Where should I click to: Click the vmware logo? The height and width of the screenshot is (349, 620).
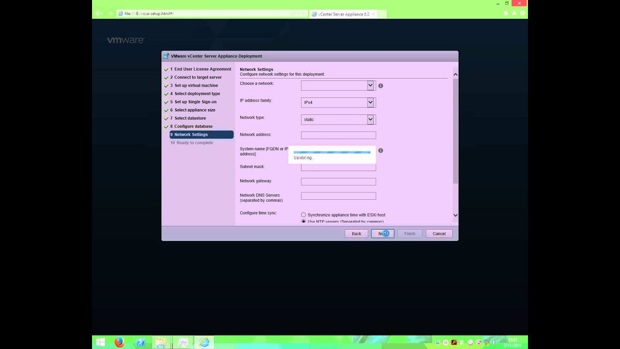[x=125, y=40]
